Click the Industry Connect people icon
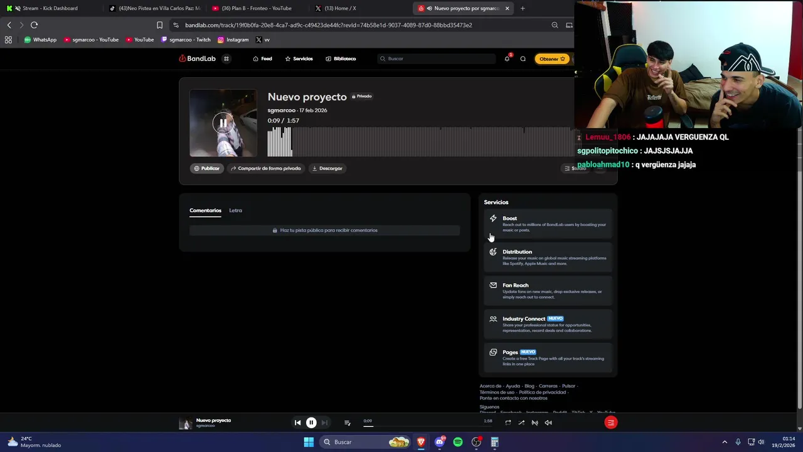The width and height of the screenshot is (803, 452). [x=493, y=319]
